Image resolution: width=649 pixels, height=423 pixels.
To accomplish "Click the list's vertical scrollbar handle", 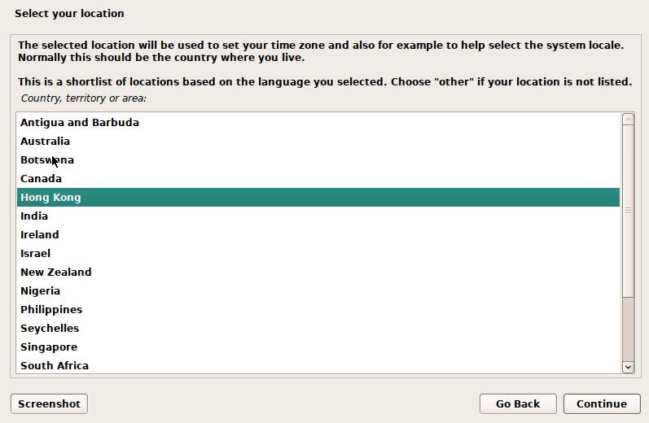I will click(x=628, y=211).
